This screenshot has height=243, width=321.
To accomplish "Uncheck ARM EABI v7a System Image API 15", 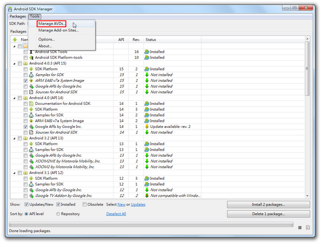I will pyautogui.click(x=26, y=81).
